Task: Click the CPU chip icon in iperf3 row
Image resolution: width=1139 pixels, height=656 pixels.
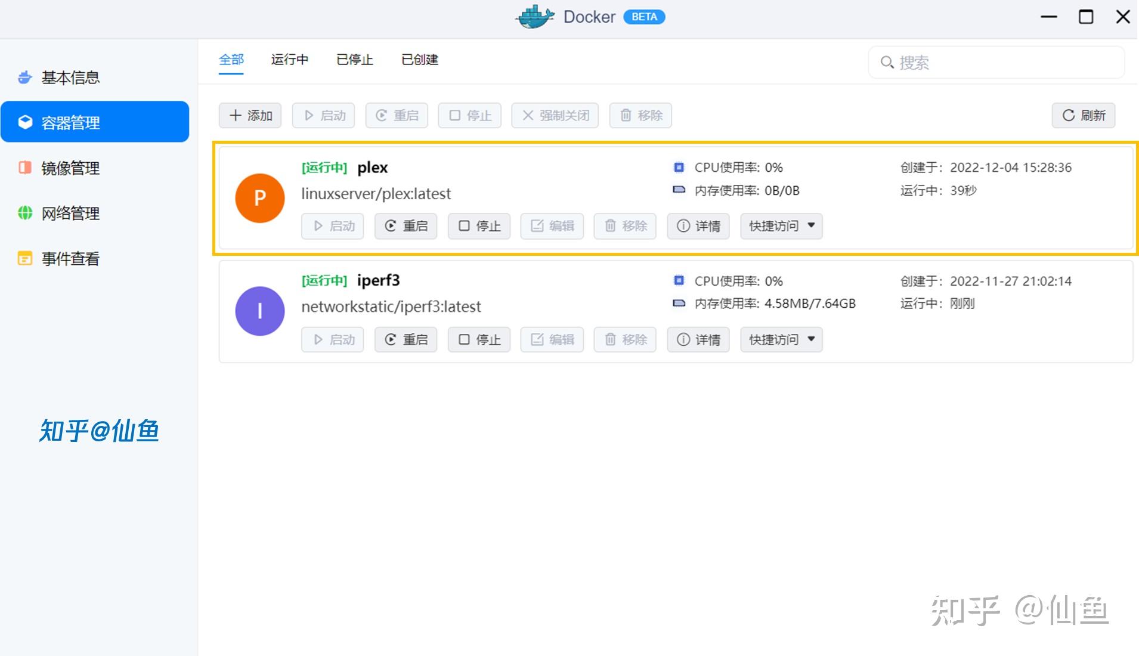Action: click(x=679, y=280)
